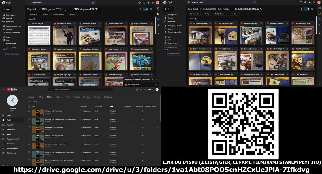The image size is (322, 174).
Task: Click the filter icon next to Filtruj
Action: 29,102
